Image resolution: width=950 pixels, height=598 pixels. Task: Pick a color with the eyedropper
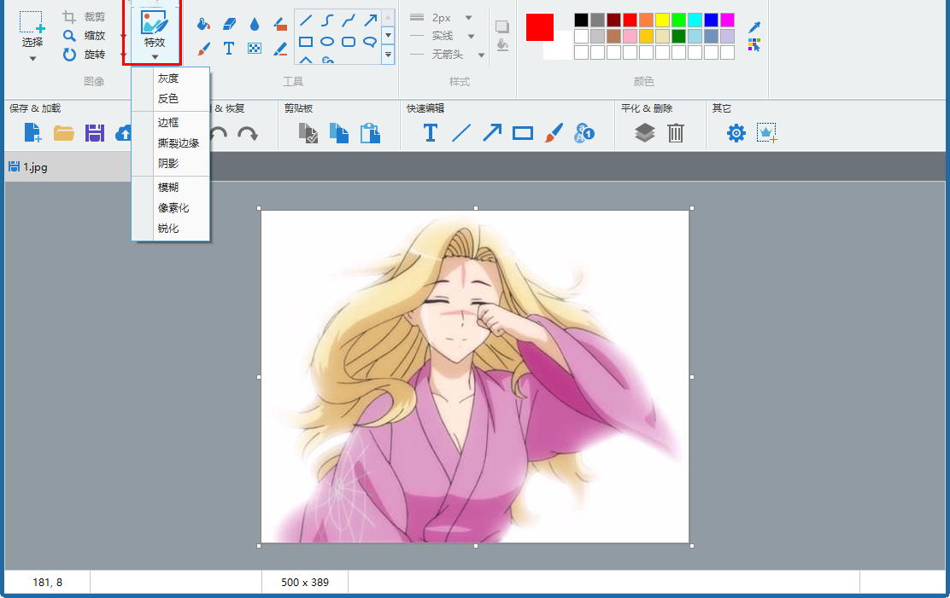754,26
